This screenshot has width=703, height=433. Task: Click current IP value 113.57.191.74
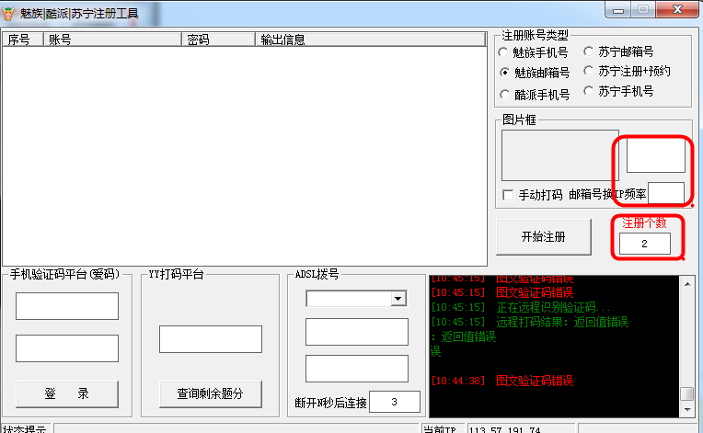tap(504, 430)
